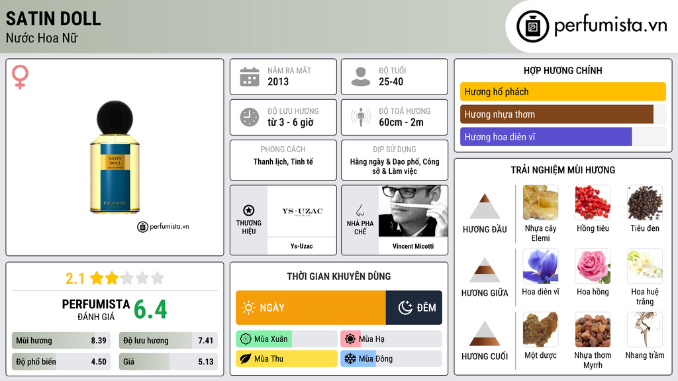Viewport: 678px width, 381px height.
Task: Click the 2.1 star rating number
Action: [x=75, y=278]
